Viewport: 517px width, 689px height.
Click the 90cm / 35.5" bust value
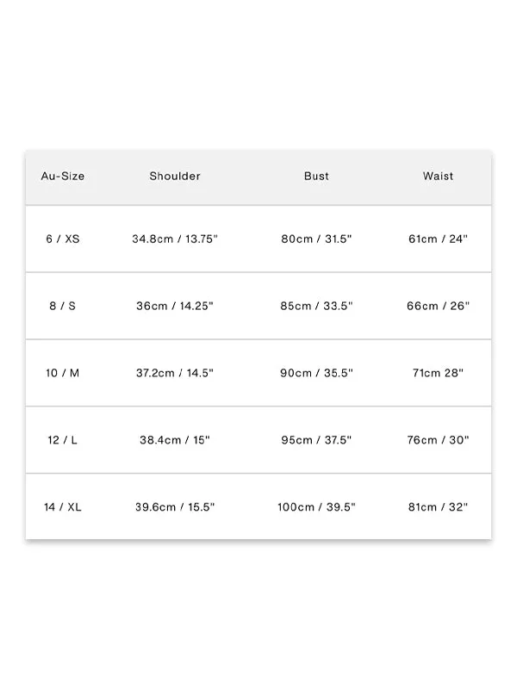pyautogui.click(x=316, y=373)
